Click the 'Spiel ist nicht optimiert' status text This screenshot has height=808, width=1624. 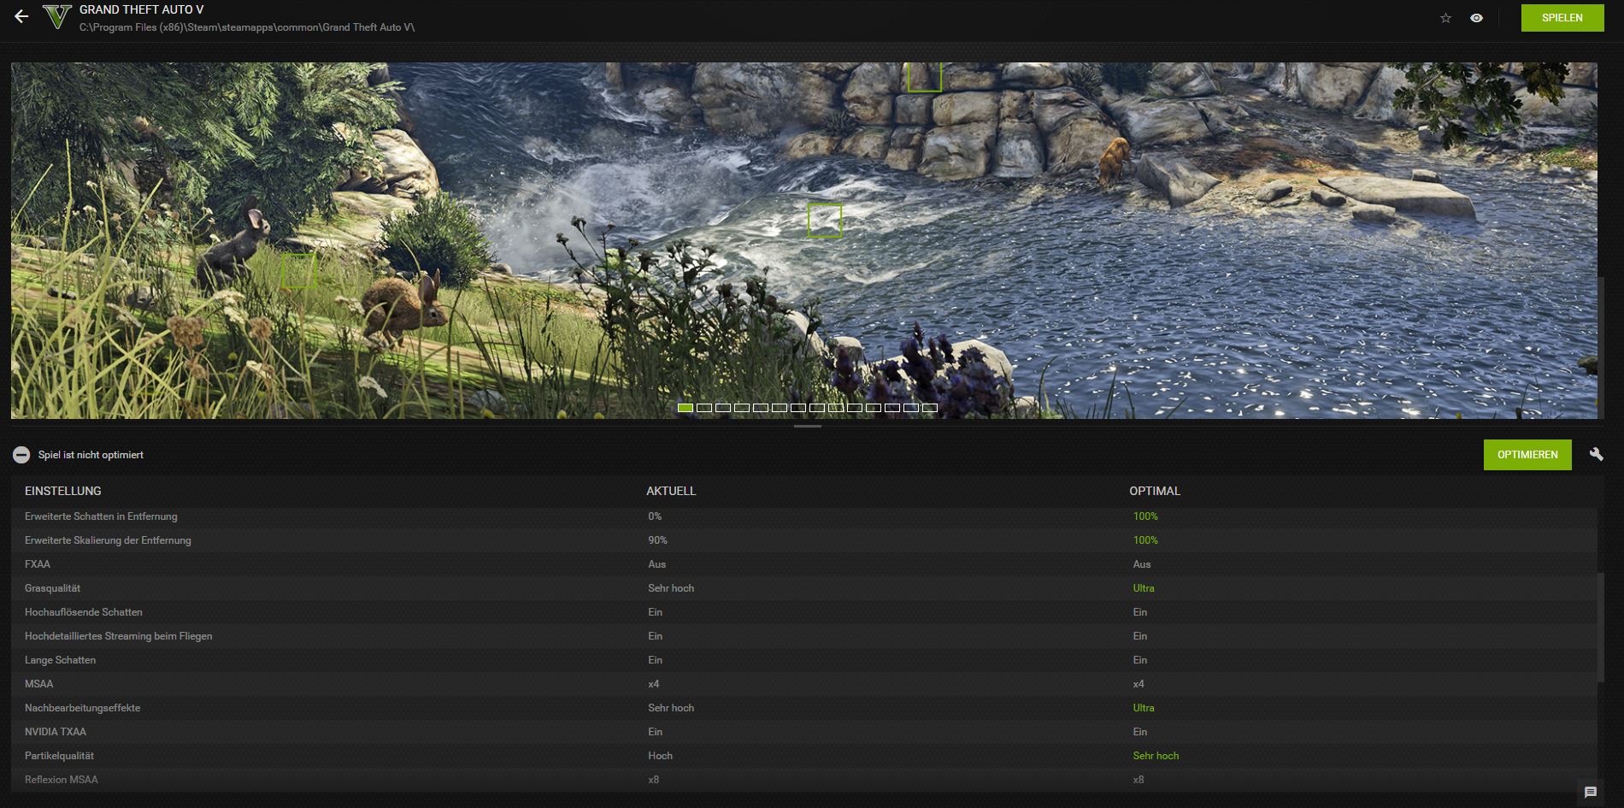pyautogui.click(x=91, y=455)
